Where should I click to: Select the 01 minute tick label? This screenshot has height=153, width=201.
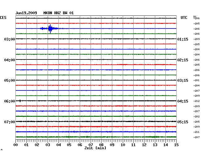26,145
